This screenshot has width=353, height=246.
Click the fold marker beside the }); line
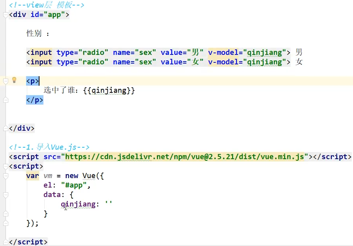[x=6, y=223]
